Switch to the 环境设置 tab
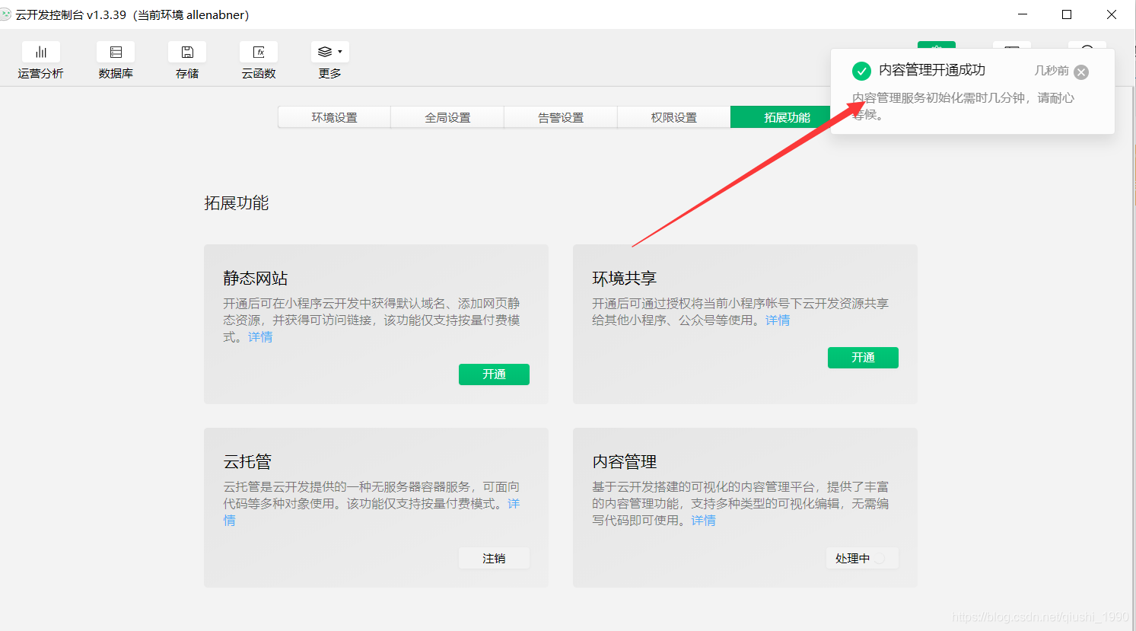 (334, 117)
